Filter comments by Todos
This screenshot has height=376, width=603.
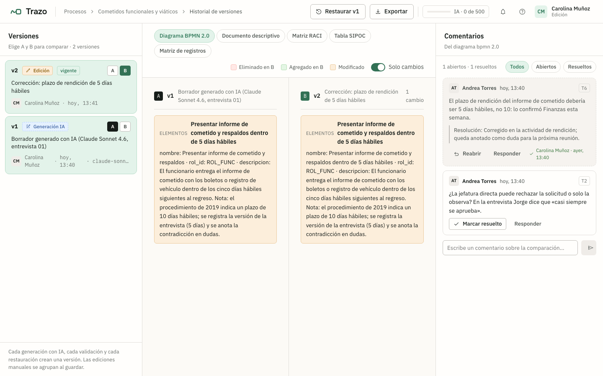(x=517, y=67)
